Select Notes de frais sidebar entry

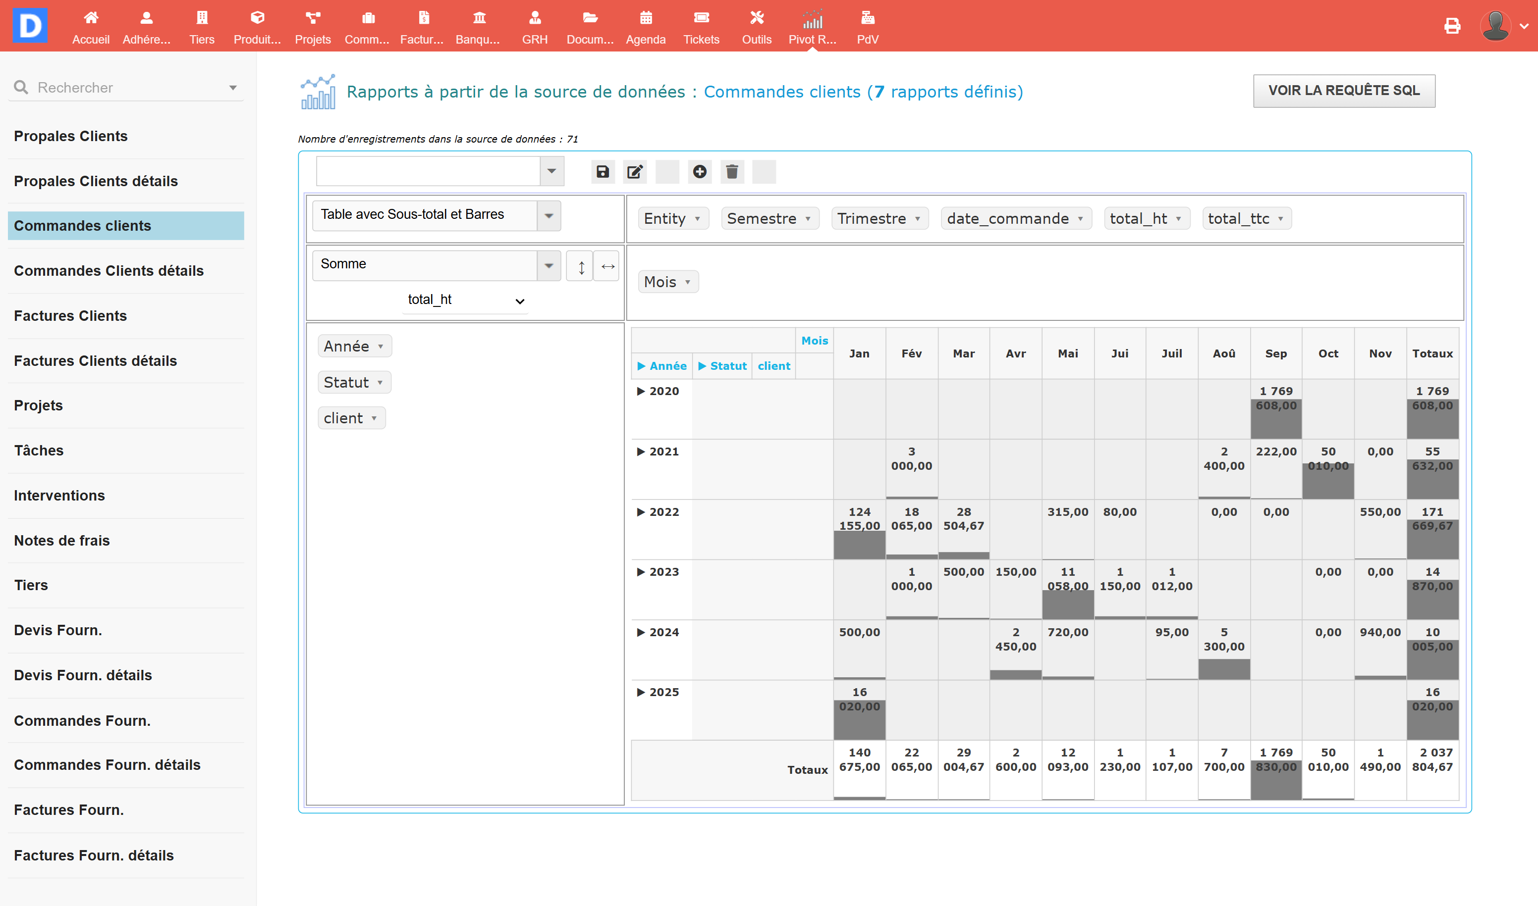click(x=62, y=540)
